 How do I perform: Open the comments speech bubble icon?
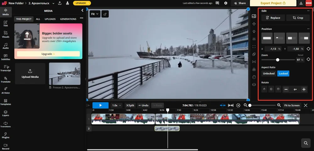click(217, 3)
